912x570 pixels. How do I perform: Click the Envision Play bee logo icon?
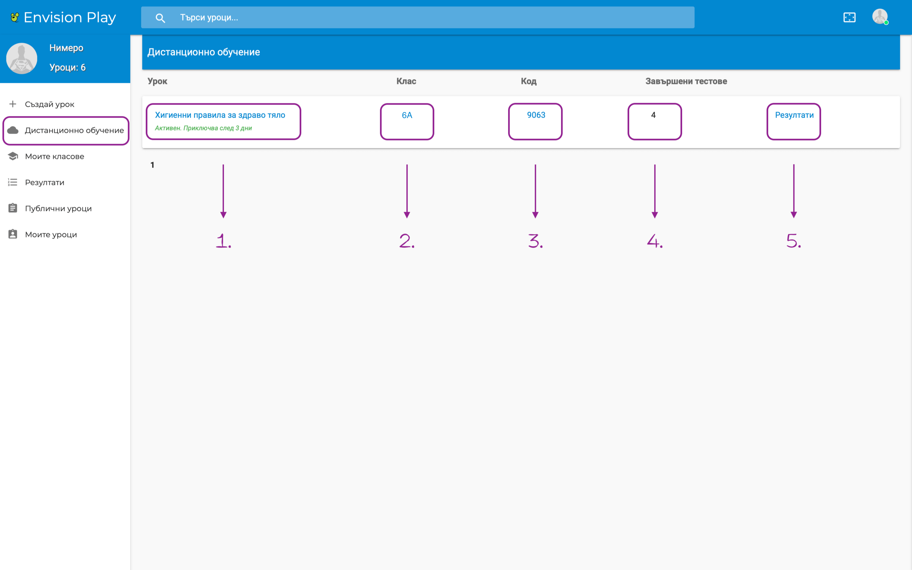[15, 17]
